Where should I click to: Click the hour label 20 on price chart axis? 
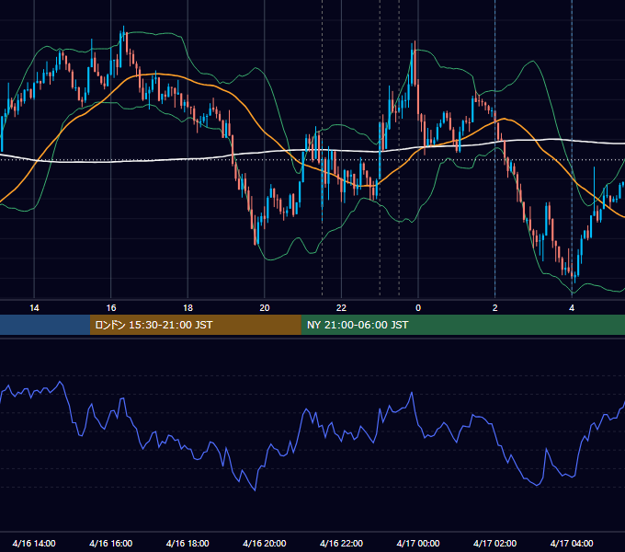click(x=265, y=308)
